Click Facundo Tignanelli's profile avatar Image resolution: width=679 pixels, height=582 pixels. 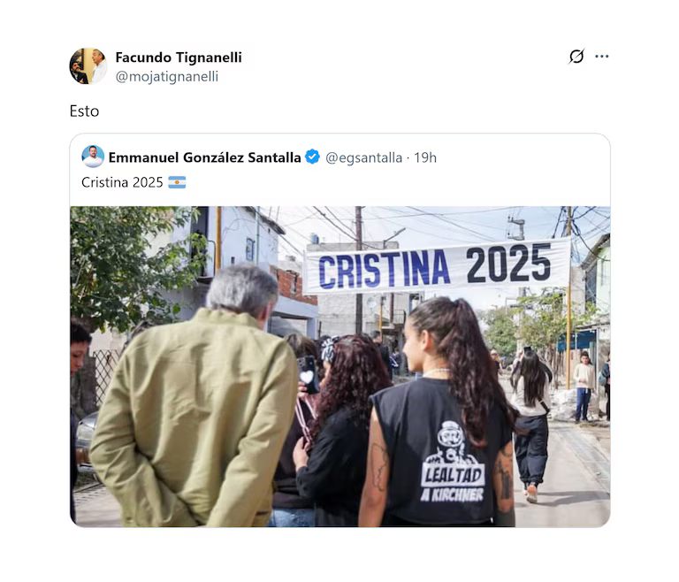88,66
